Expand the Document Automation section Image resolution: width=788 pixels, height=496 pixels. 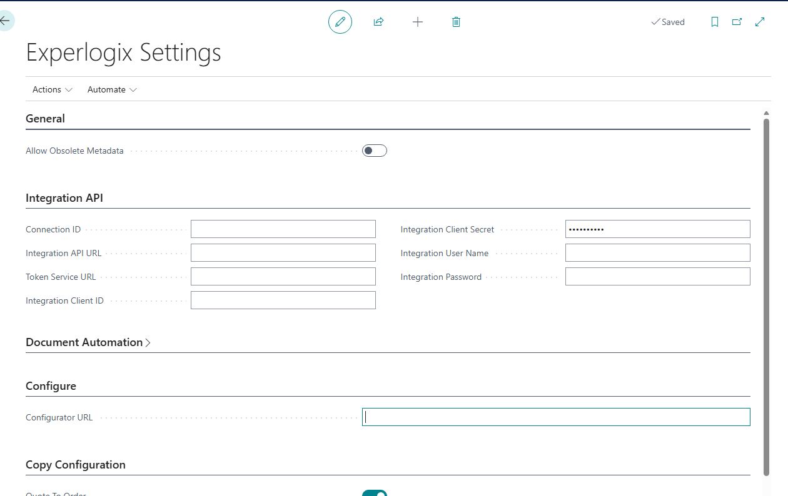click(x=88, y=342)
